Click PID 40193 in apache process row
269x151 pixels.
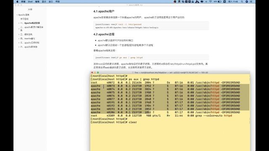[x=111, y=109]
